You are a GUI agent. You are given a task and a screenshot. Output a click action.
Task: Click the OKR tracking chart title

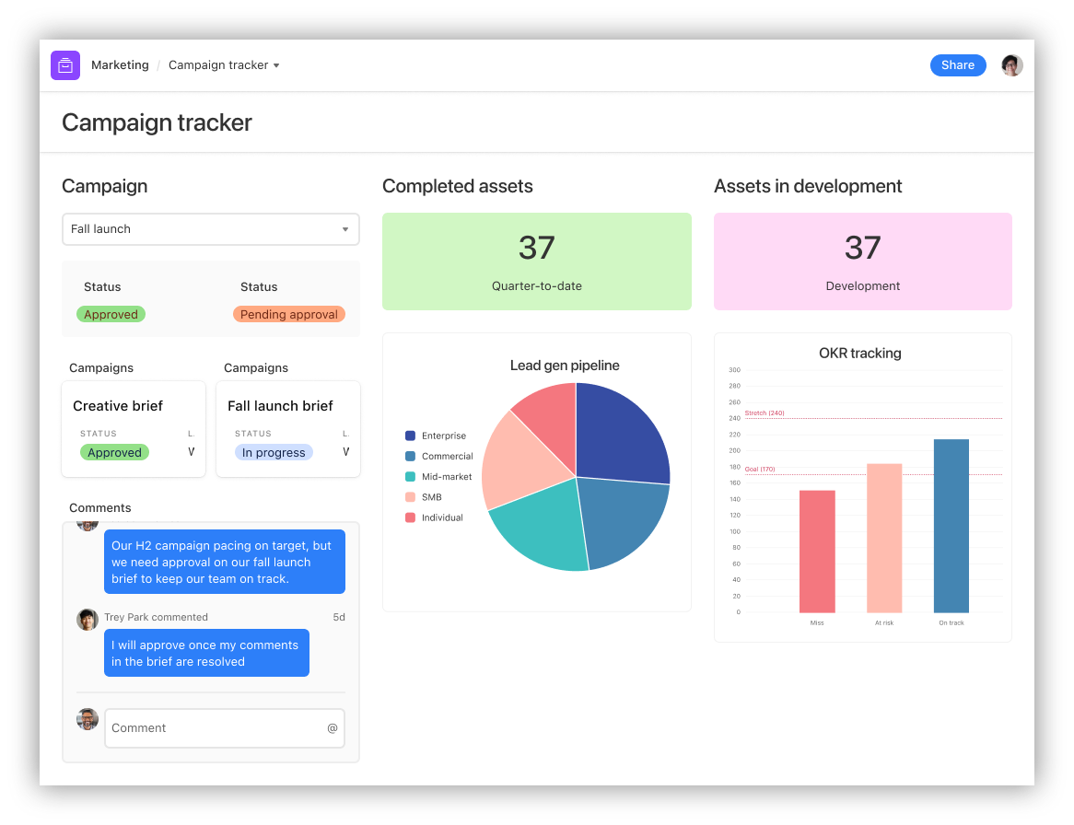point(859,354)
